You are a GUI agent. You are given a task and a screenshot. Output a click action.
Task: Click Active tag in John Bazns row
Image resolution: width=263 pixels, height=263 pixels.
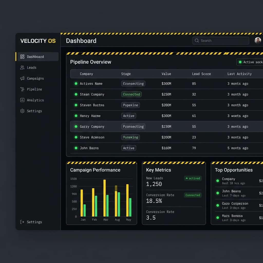(x=129, y=148)
